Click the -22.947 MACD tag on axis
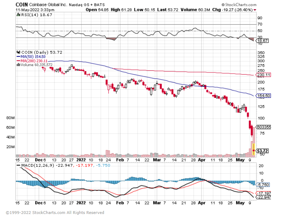Viewport: 285px width, 221px height. 264,197
